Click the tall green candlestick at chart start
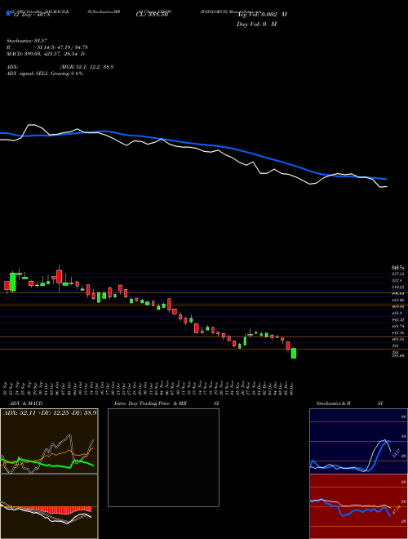Viewport: 408px width, 539px height. 13,282
